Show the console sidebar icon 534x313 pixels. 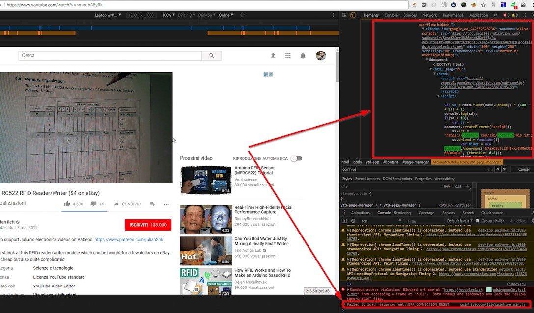344,221
